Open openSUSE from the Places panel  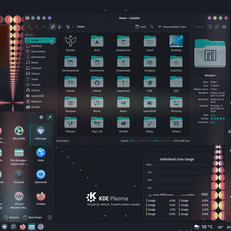pyautogui.click(x=40, y=96)
